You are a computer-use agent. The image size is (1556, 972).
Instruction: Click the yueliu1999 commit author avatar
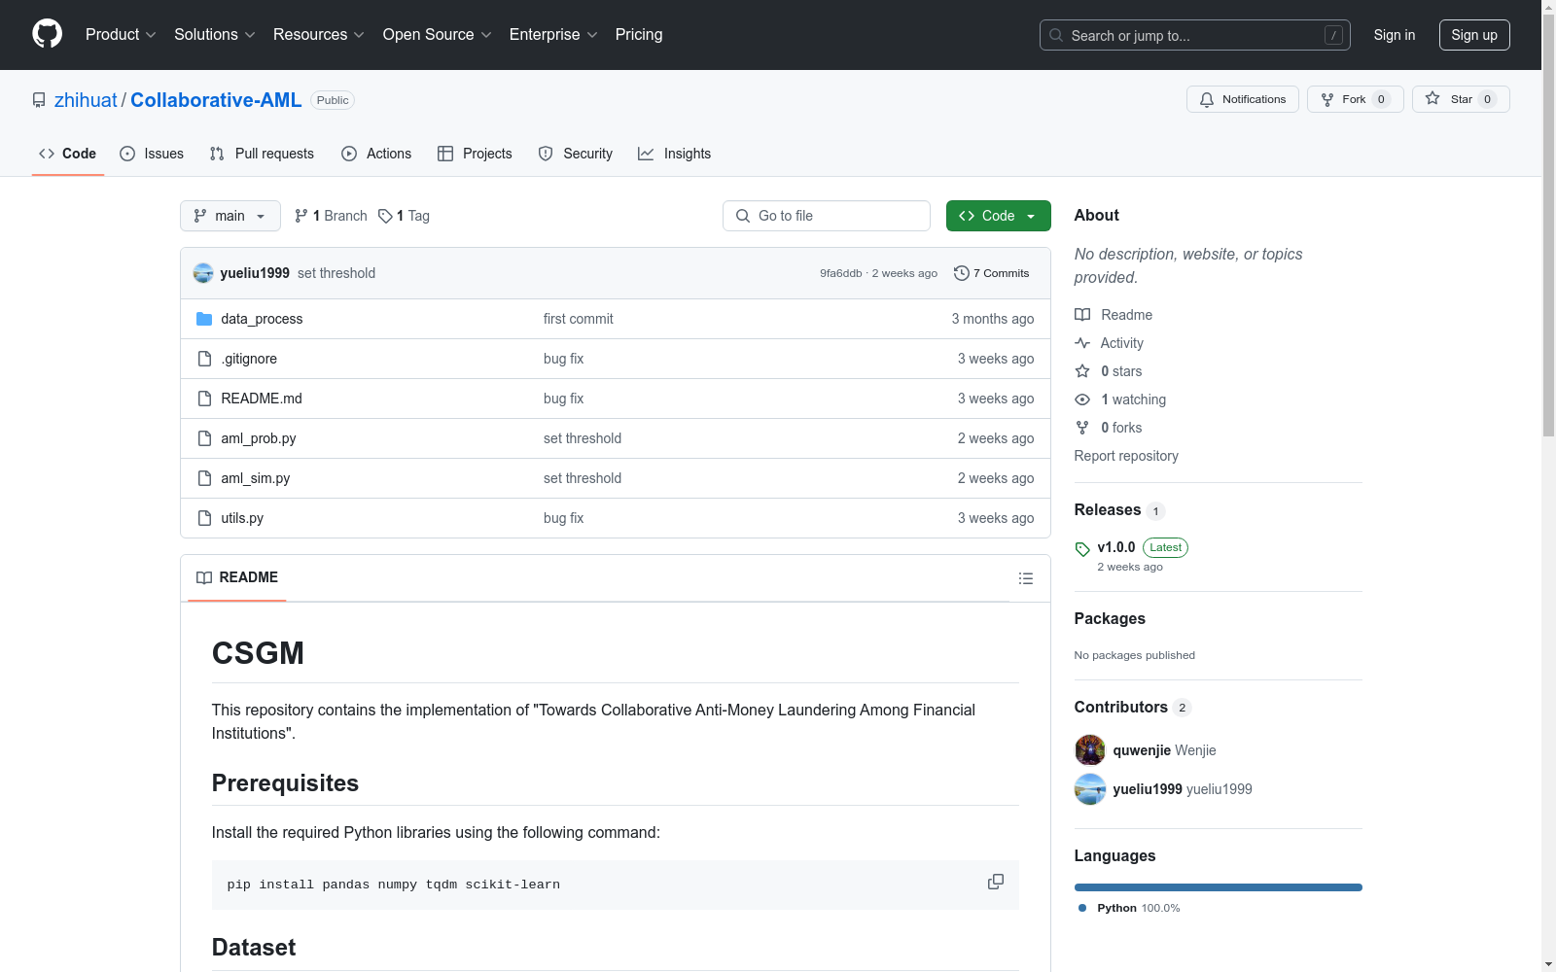pyautogui.click(x=203, y=273)
